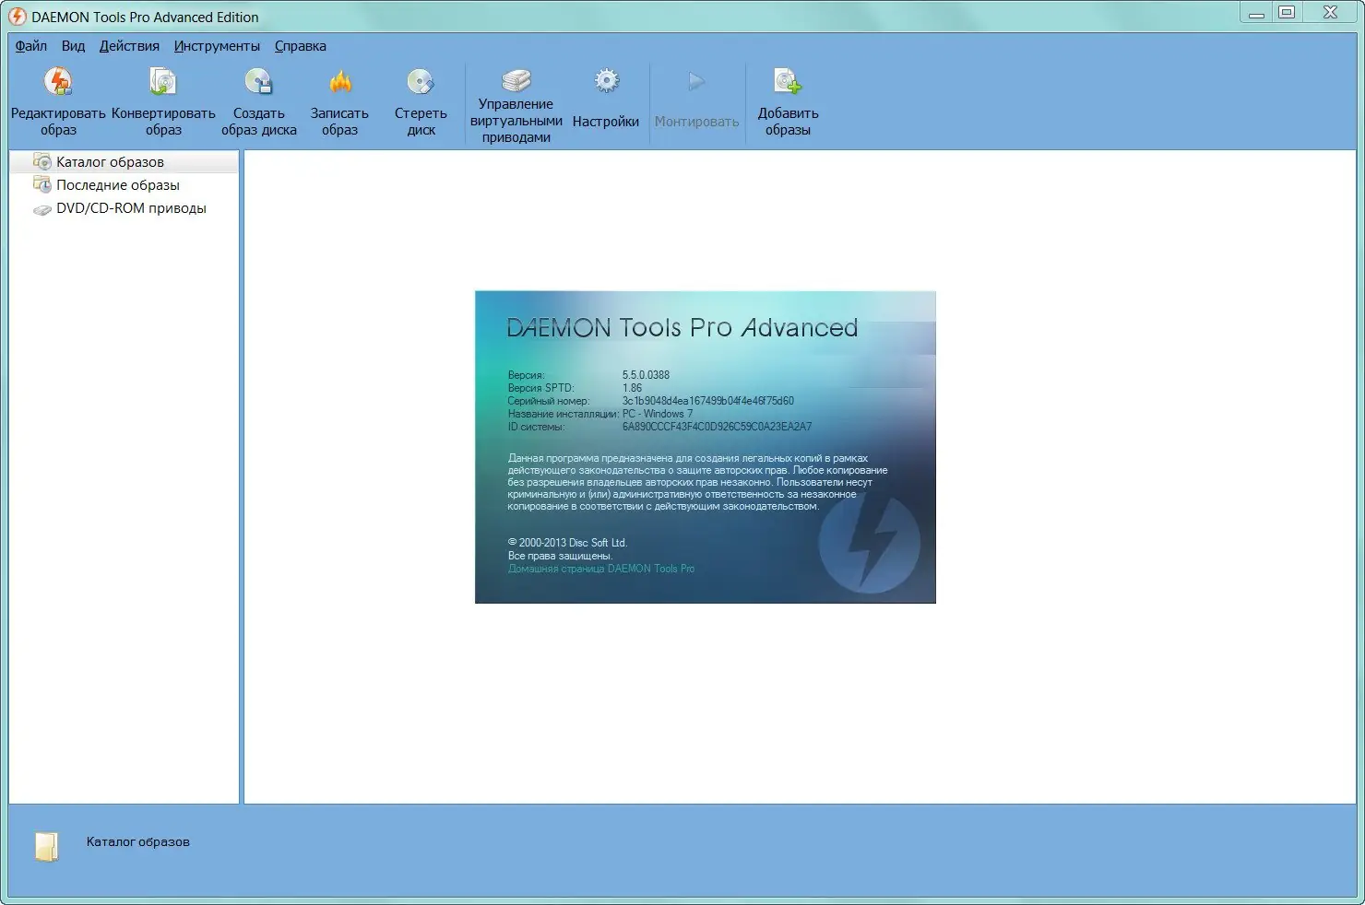Click the version number 5.5.0.0388
1365x905 pixels.
[646, 375]
